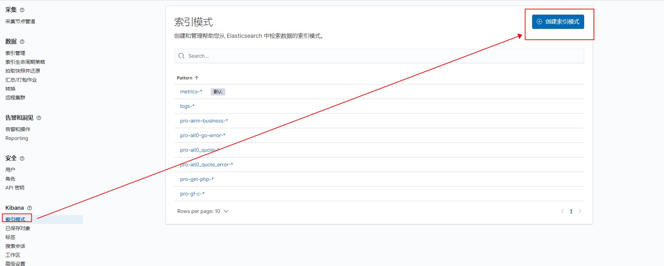Screen dimensions: 664x266
Task: Open the metrics-* index pattern
Action: pos(191,92)
